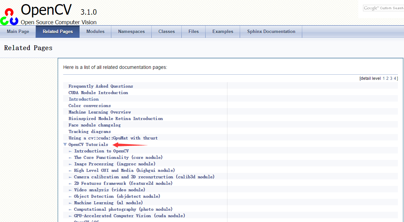Viewport: 404px width, 222px height.
Task: Open the Main Page tab
Action: (x=18, y=32)
